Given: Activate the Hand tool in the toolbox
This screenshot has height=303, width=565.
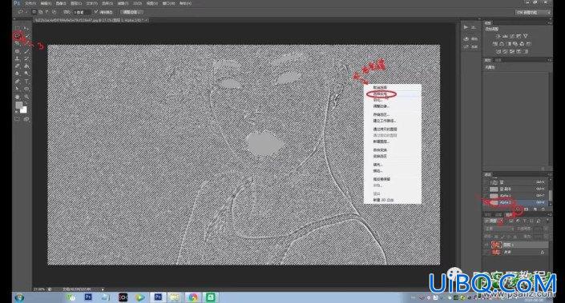Looking at the screenshot, I should [x=17, y=97].
